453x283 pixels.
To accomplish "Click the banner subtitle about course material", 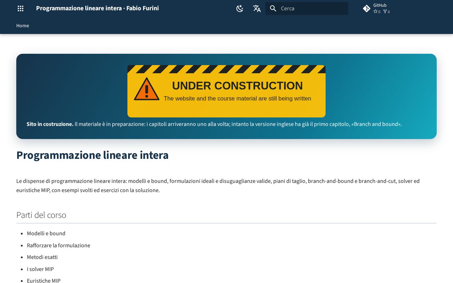I will (237, 98).
